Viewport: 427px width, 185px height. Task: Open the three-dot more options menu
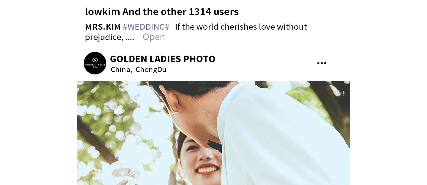point(321,63)
